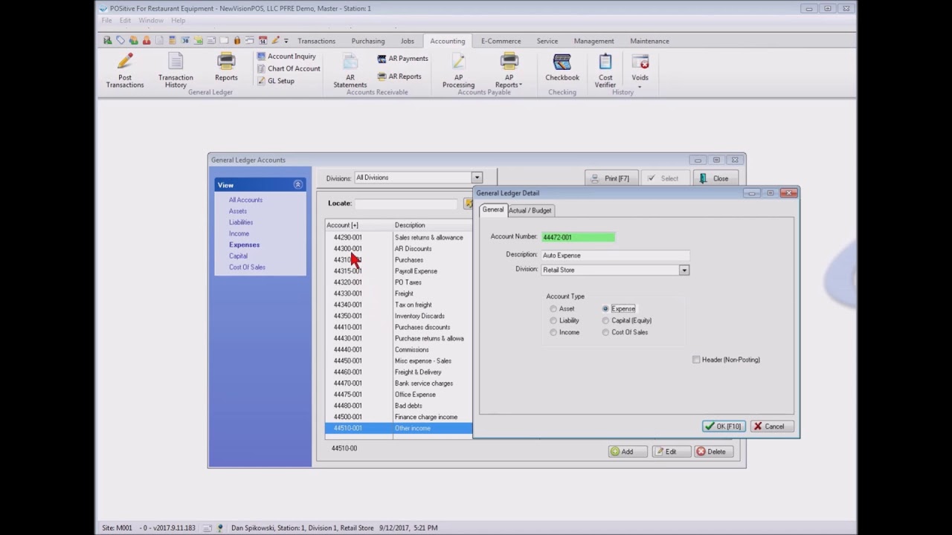
Task: Check the Header (Non-Posting) checkbox
Action: click(x=696, y=360)
